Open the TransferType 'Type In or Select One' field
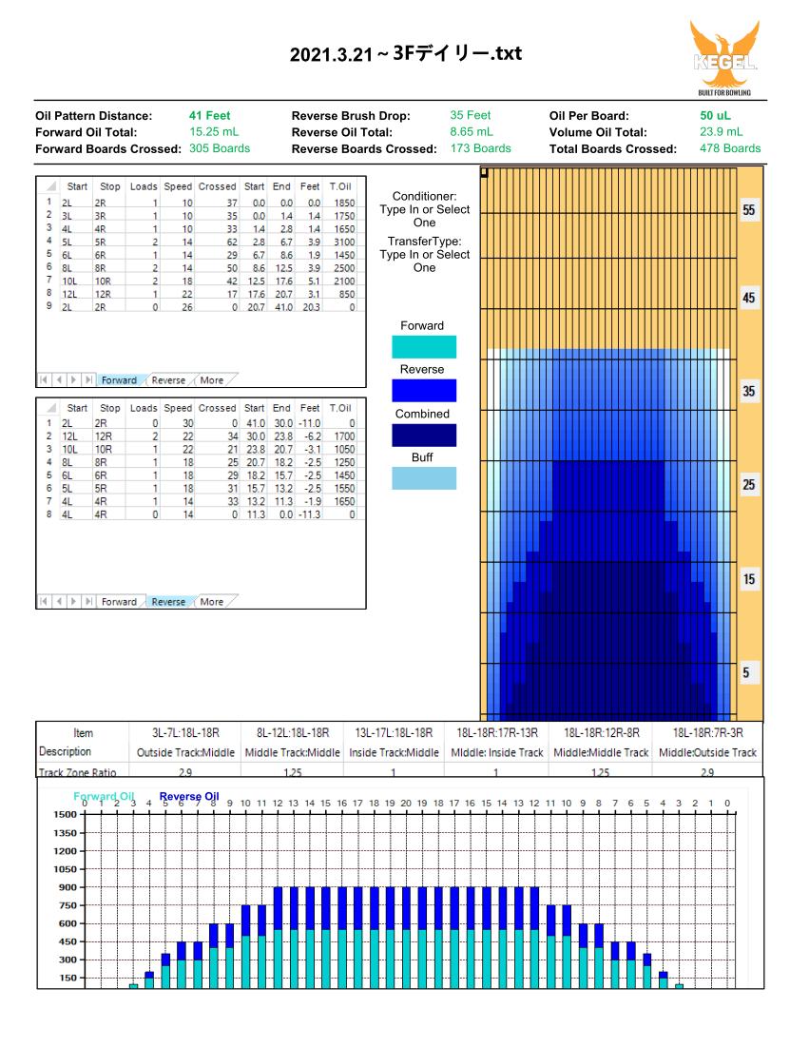The height and width of the screenshot is (1047, 809). tap(425, 262)
